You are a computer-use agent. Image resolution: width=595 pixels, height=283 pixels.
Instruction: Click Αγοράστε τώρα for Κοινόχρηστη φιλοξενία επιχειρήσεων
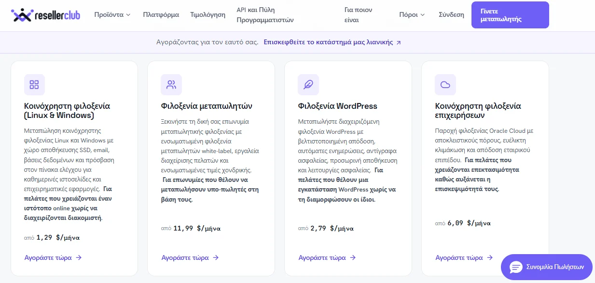tap(464, 257)
